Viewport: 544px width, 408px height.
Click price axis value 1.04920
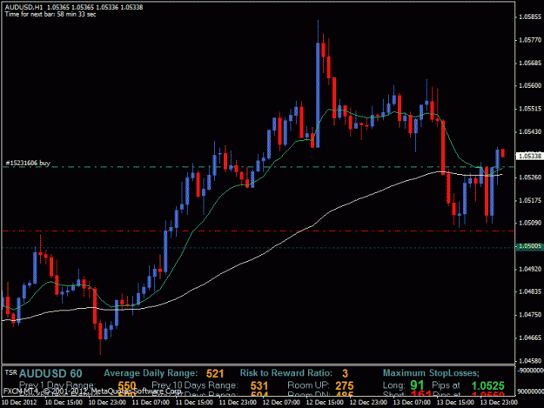coord(530,269)
